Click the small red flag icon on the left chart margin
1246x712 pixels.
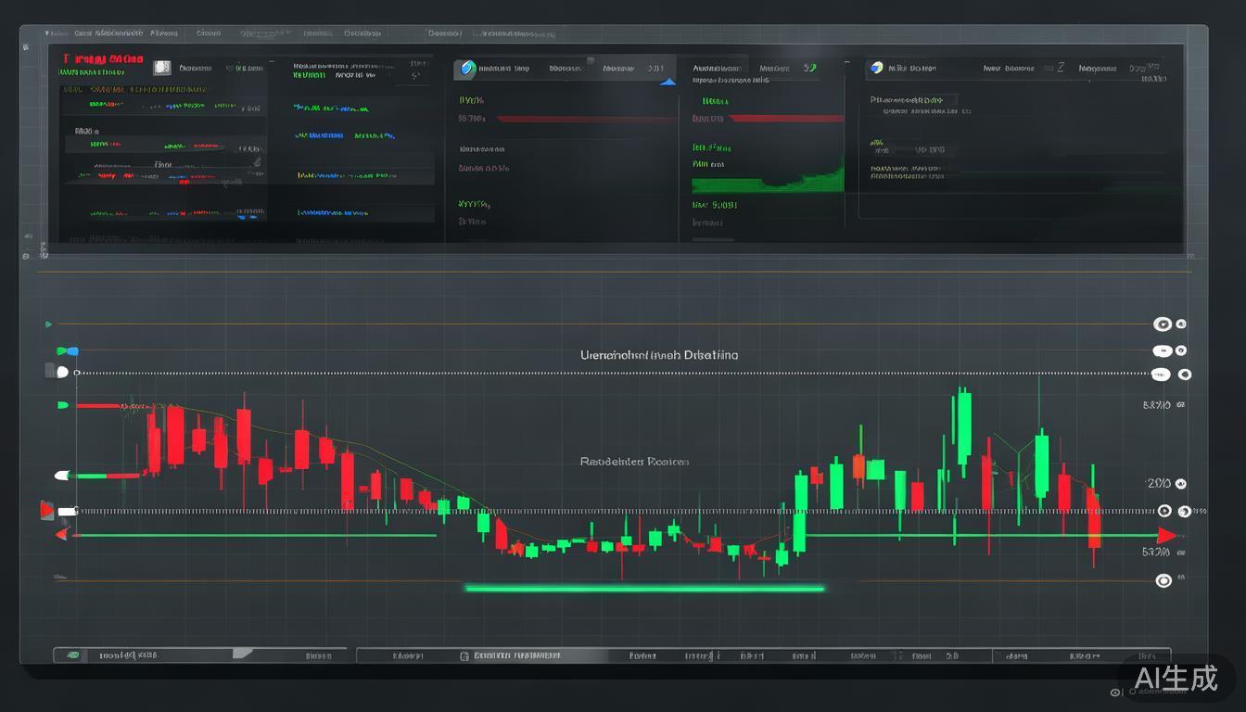coord(46,508)
